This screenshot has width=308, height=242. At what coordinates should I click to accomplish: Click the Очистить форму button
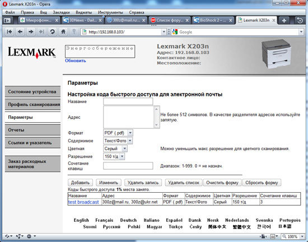[222, 183]
